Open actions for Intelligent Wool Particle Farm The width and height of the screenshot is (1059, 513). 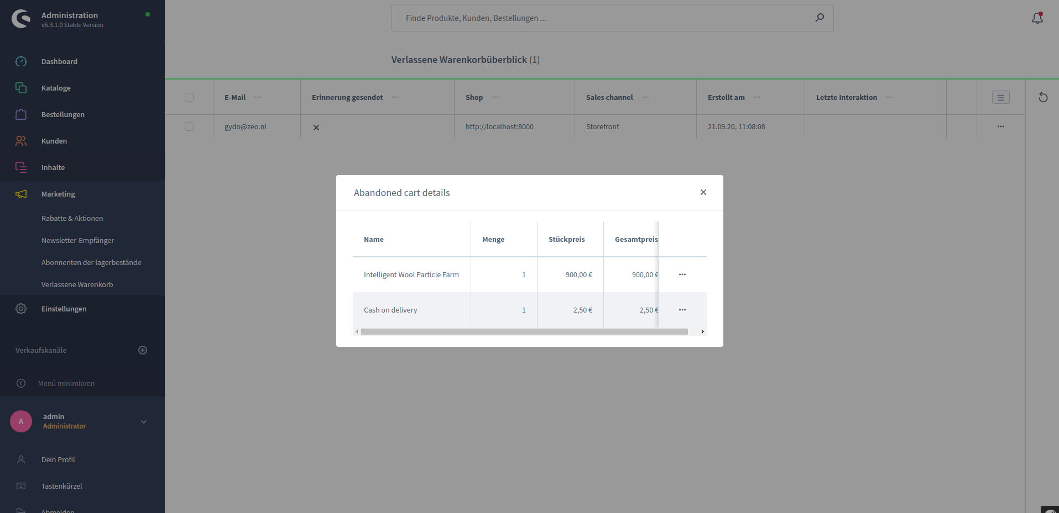point(682,274)
